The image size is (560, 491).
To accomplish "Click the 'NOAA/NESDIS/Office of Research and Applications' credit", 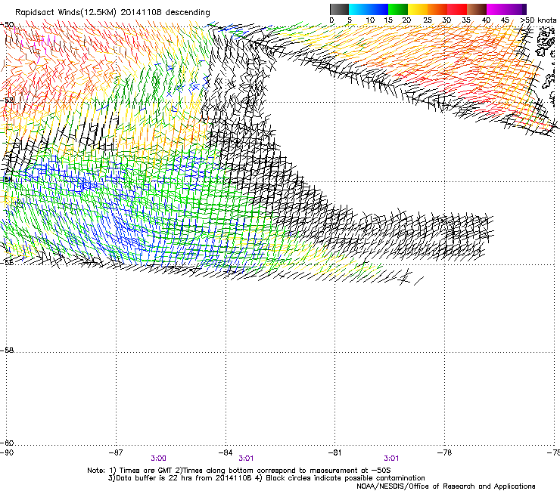I will coord(446,486).
